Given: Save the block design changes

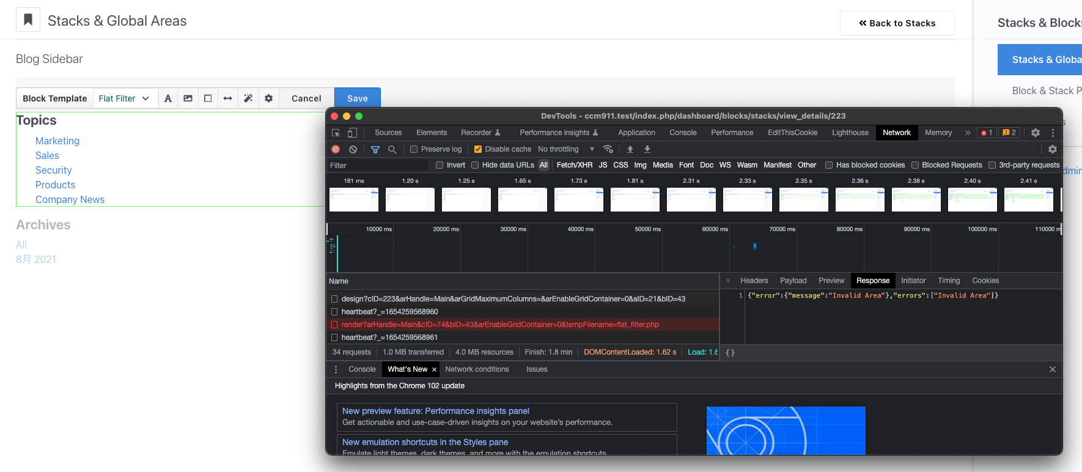Looking at the screenshot, I should pyautogui.click(x=358, y=98).
